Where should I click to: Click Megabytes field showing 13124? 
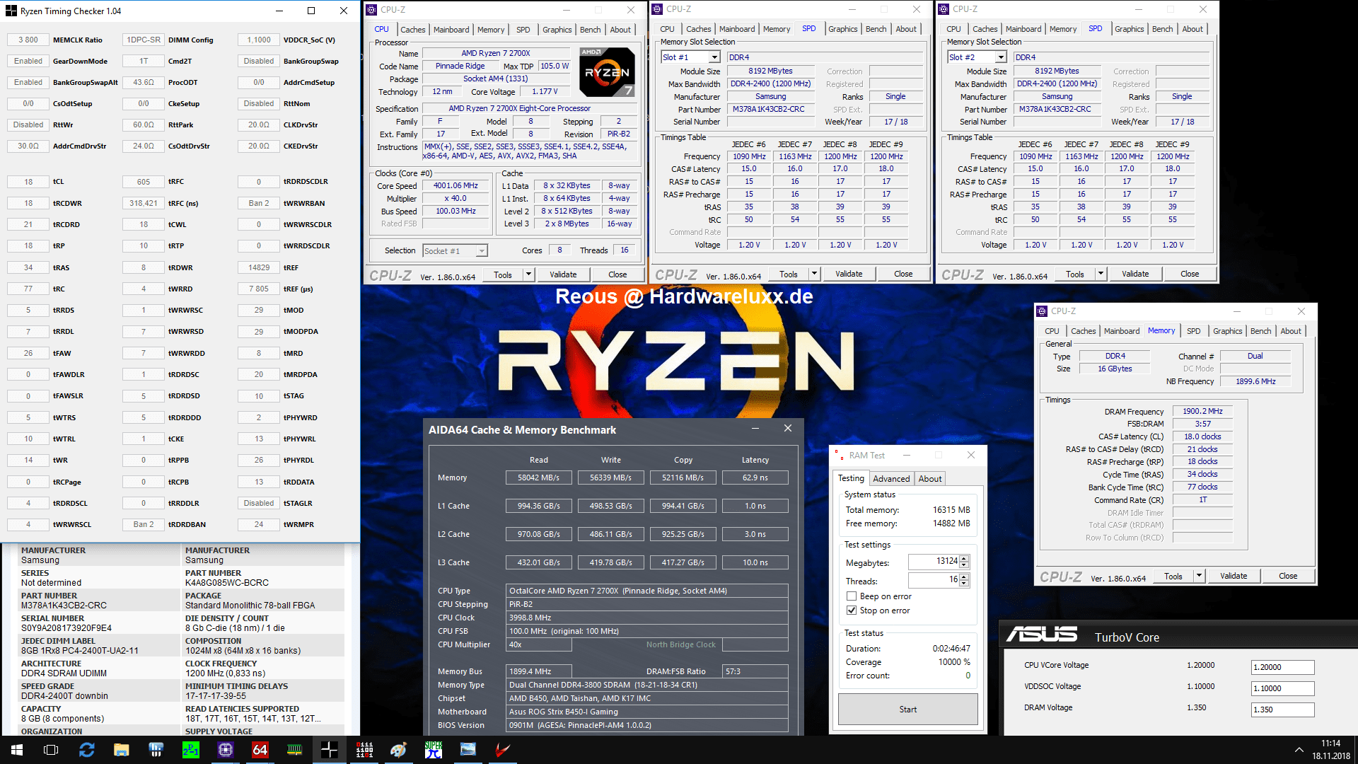[x=934, y=562]
